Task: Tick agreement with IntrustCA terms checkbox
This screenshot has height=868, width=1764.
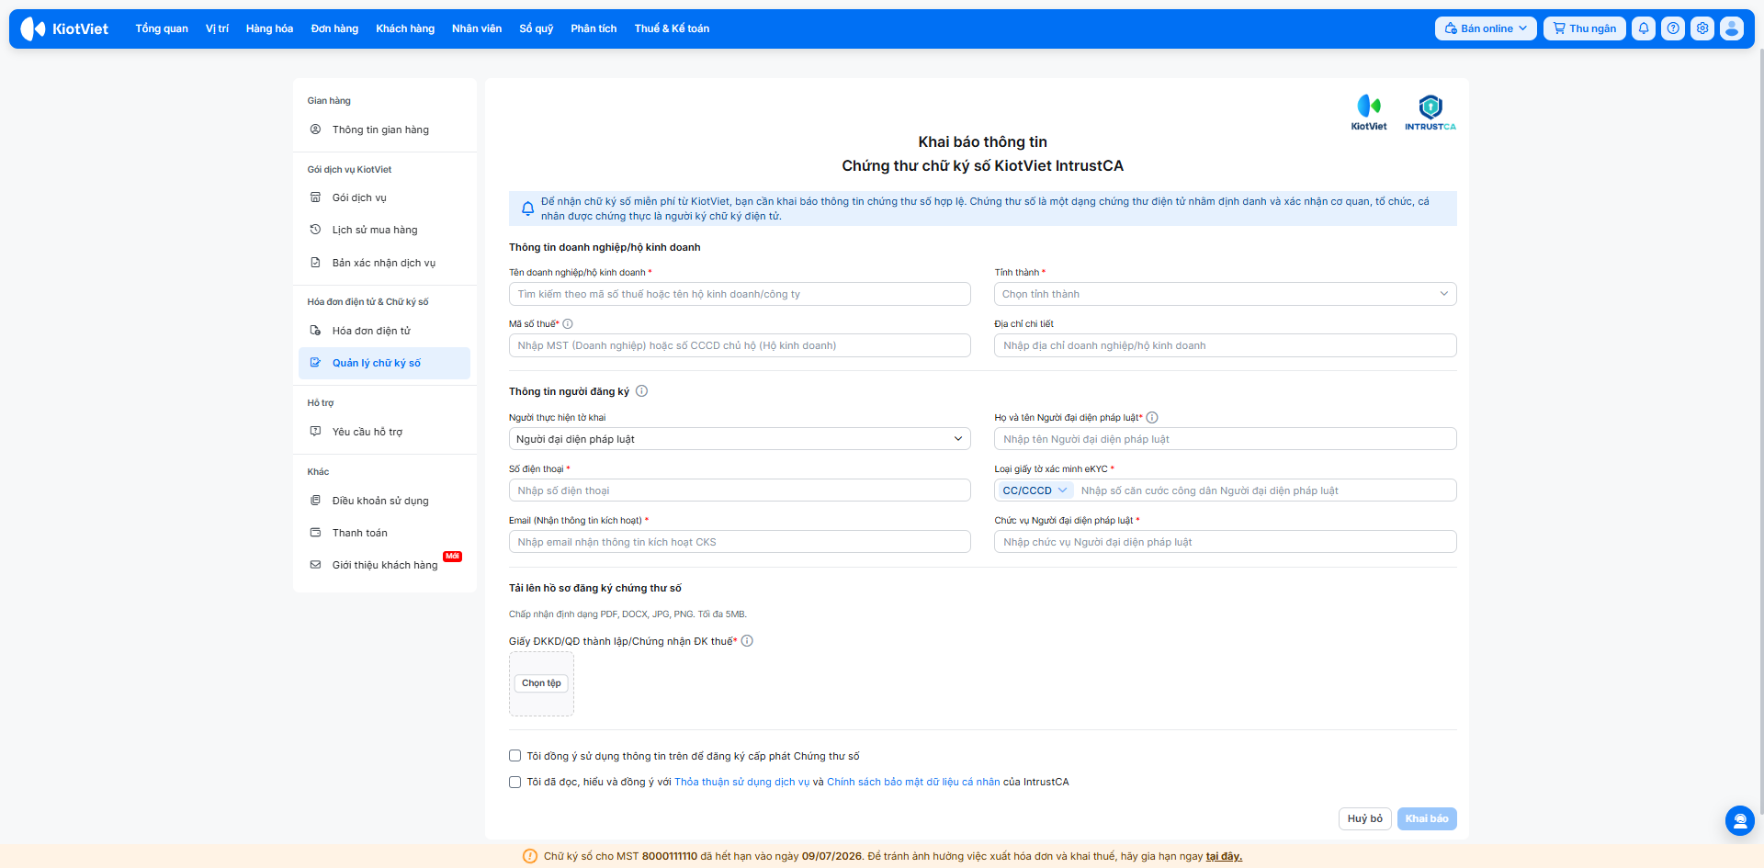Action: (514, 782)
